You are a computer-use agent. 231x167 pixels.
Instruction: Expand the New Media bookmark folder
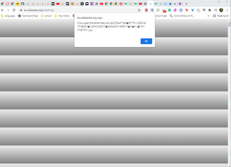[62, 16]
